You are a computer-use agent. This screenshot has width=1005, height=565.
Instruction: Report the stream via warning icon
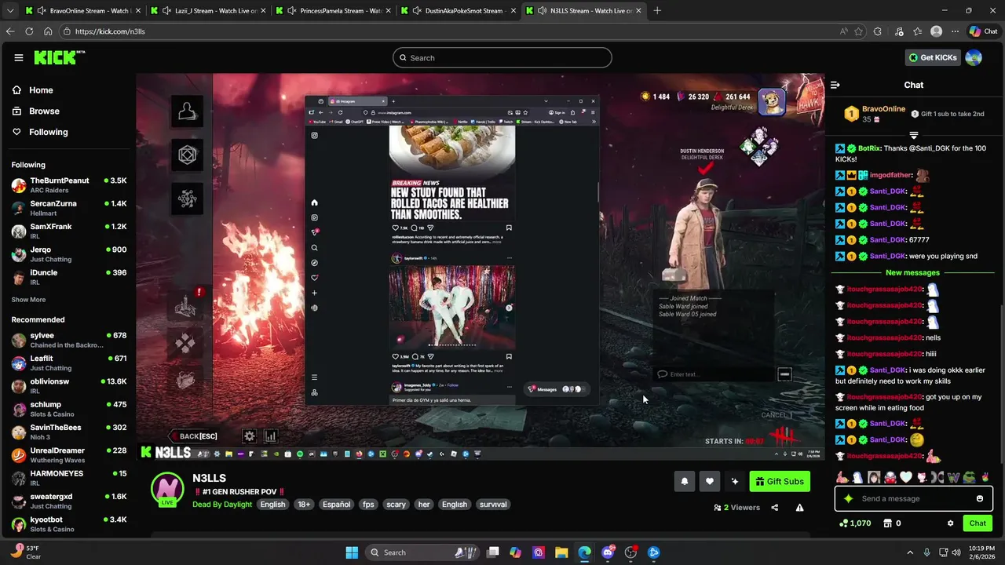[x=799, y=508]
